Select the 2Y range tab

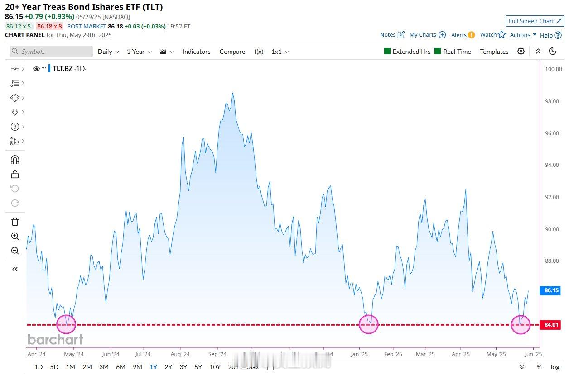(x=169, y=367)
